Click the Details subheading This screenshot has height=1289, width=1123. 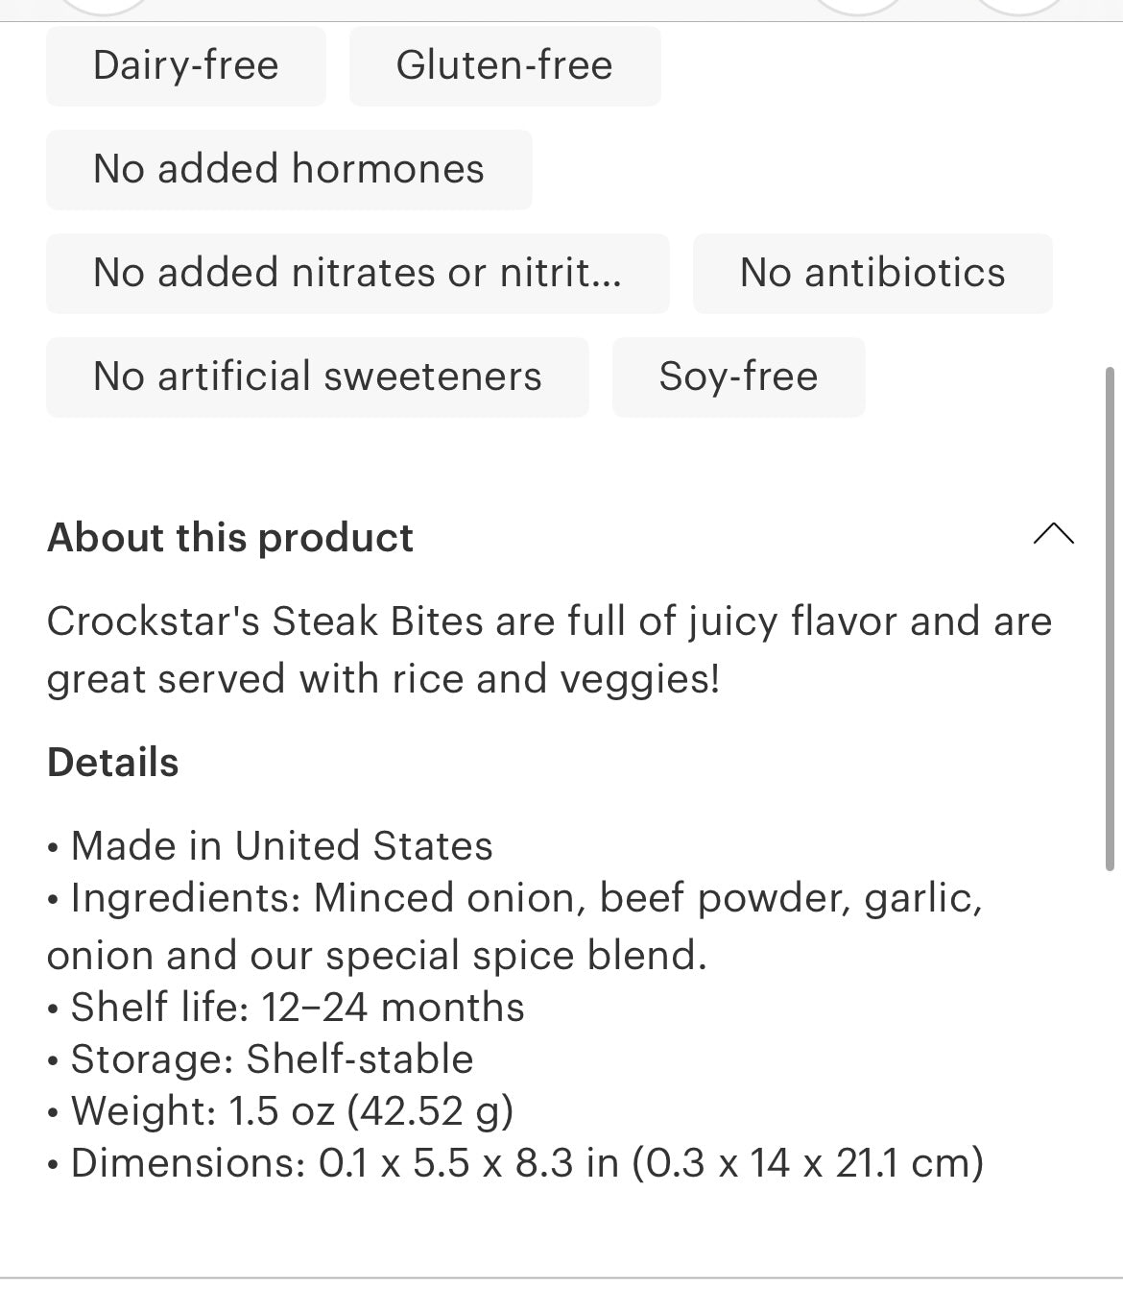[113, 763]
